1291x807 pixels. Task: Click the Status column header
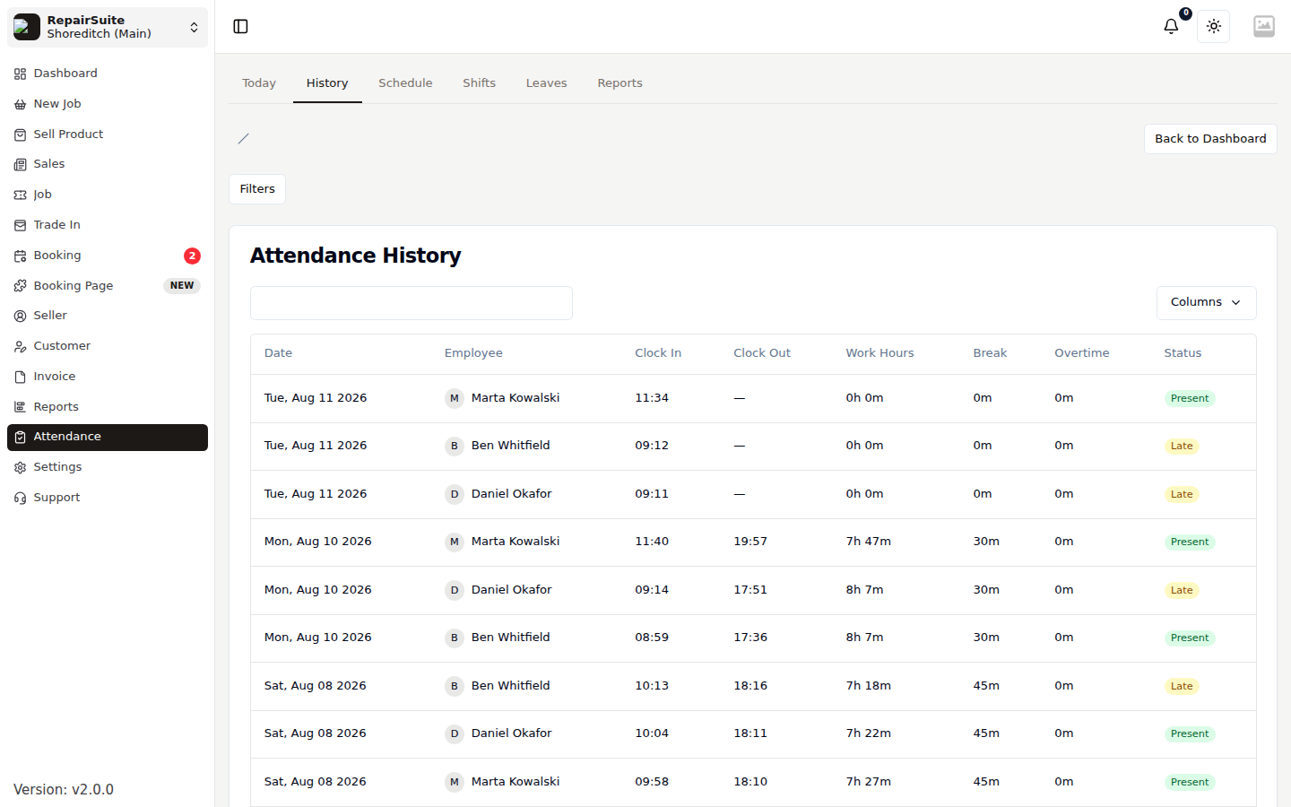[x=1183, y=353]
